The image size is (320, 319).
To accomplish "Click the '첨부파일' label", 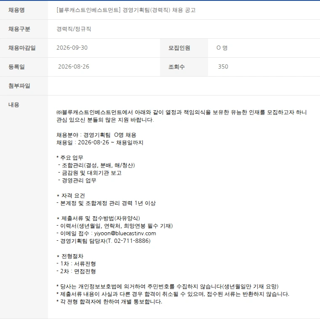I will tap(19, 86).
